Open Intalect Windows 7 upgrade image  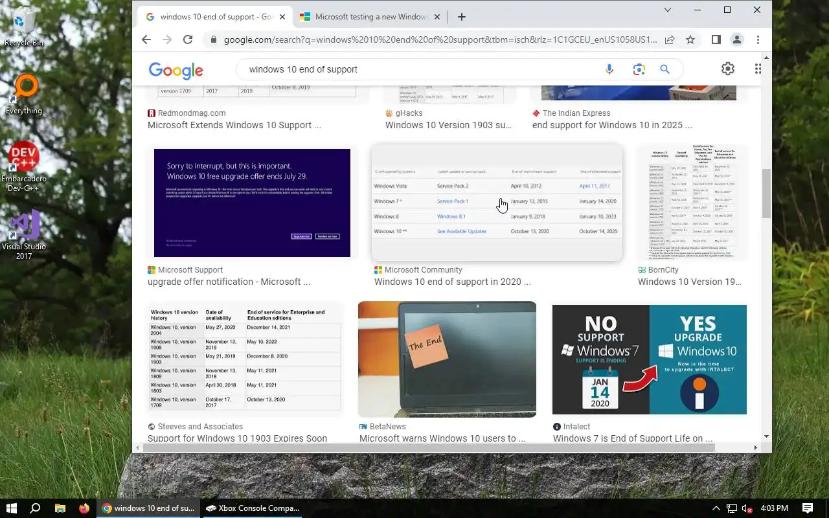coord(650,359)
